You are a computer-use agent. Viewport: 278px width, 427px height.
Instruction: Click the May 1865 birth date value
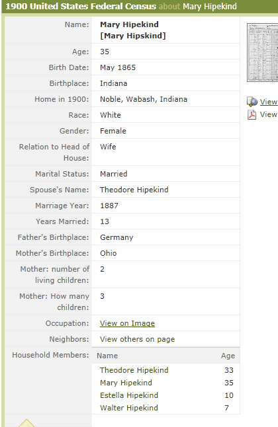pyautogui.click(x=118, y=67)
